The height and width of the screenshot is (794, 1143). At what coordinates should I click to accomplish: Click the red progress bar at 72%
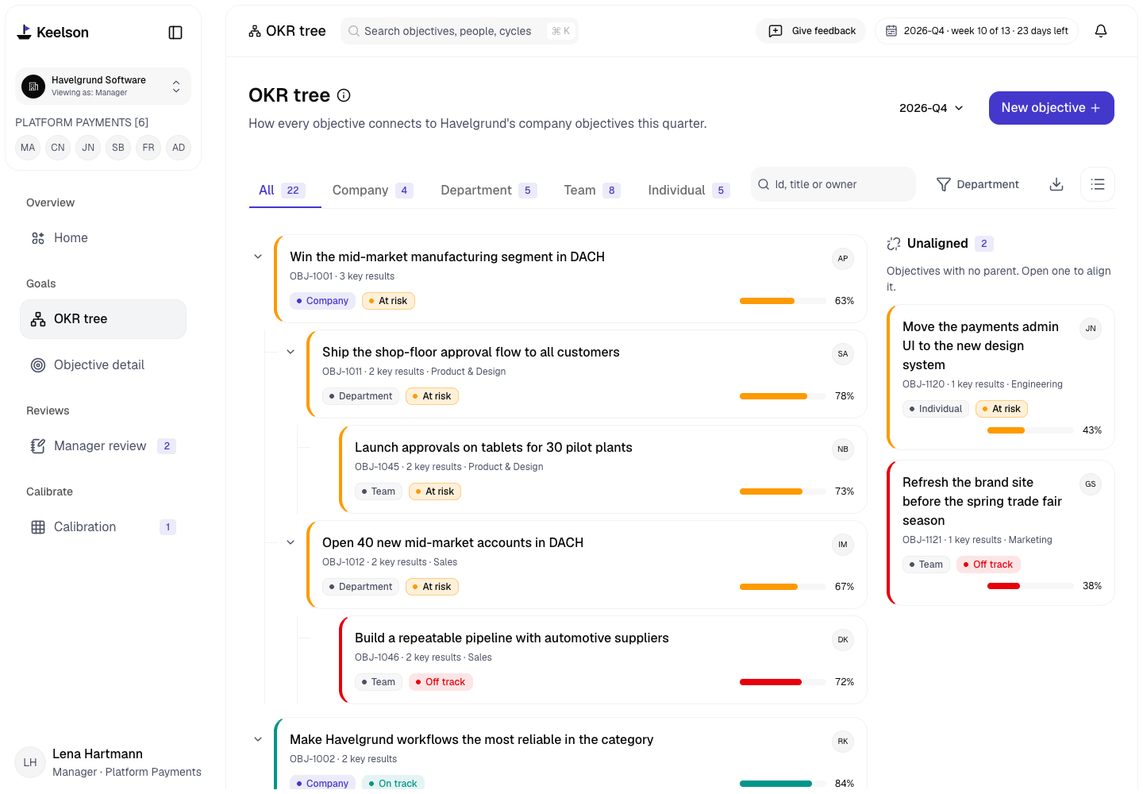783,682
